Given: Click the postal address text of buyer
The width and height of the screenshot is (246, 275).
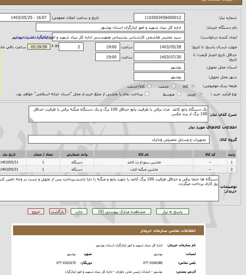Looking at the screenshot, I should coord(114,271).
